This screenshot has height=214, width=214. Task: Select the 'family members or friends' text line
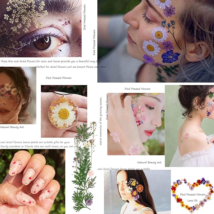39,147
